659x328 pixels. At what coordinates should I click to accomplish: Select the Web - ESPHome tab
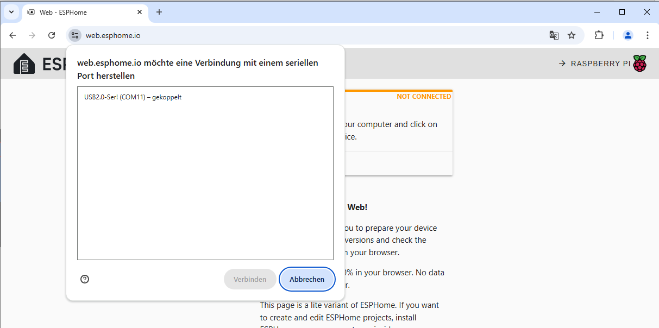[x=81, y=12]
